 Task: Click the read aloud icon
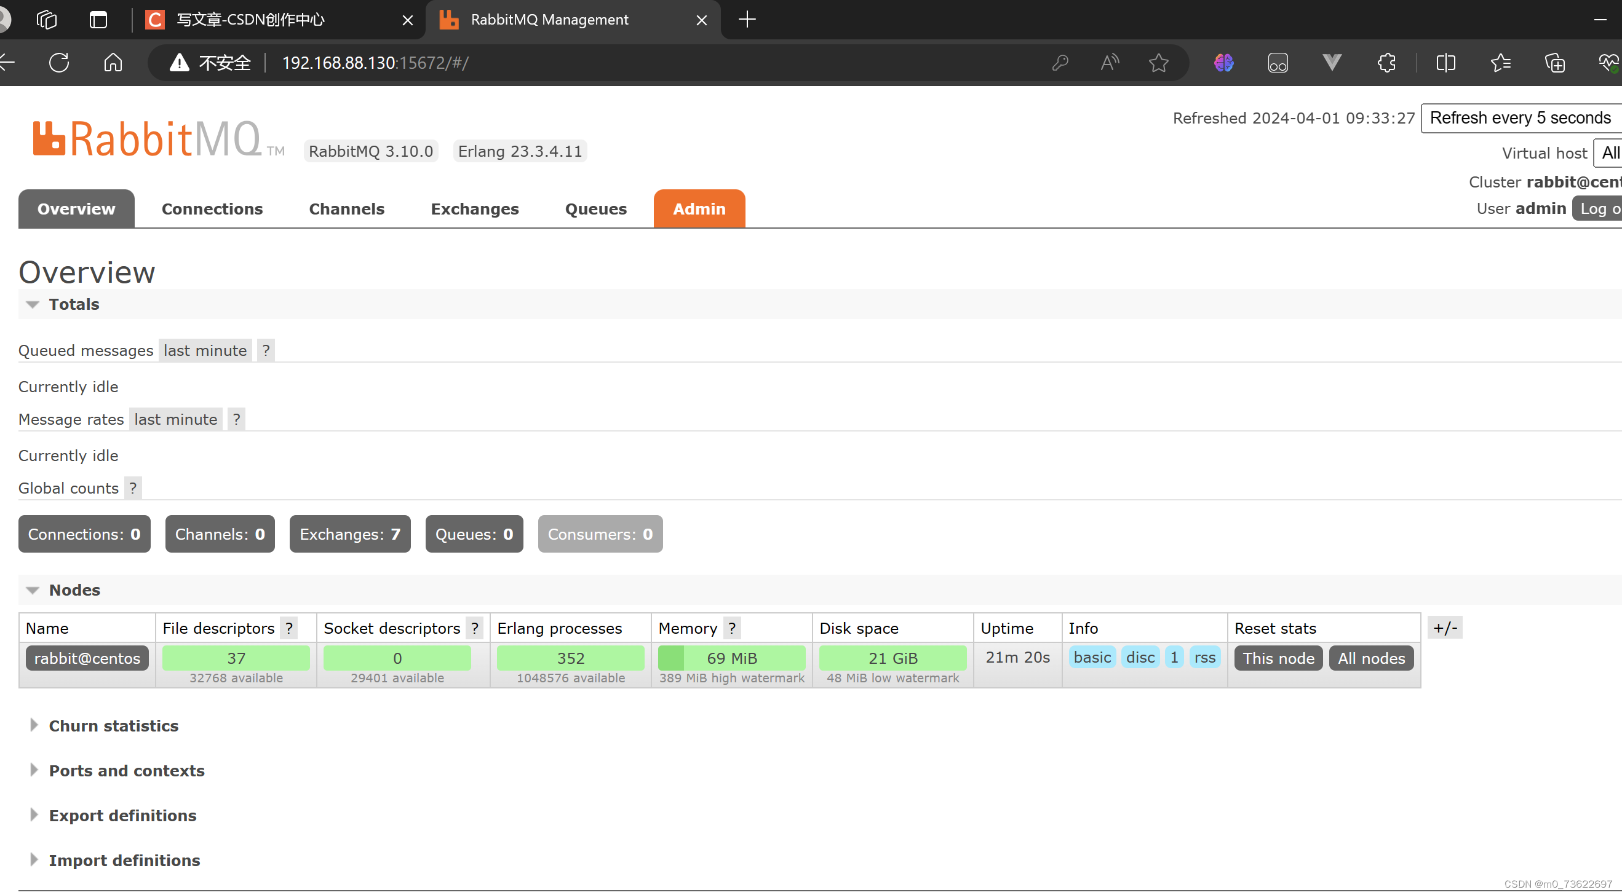1110,62
